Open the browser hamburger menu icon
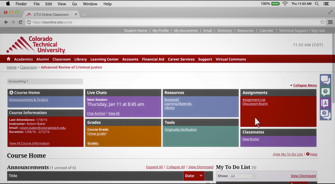This screenshot has width=335, height=184. (330, 22)
